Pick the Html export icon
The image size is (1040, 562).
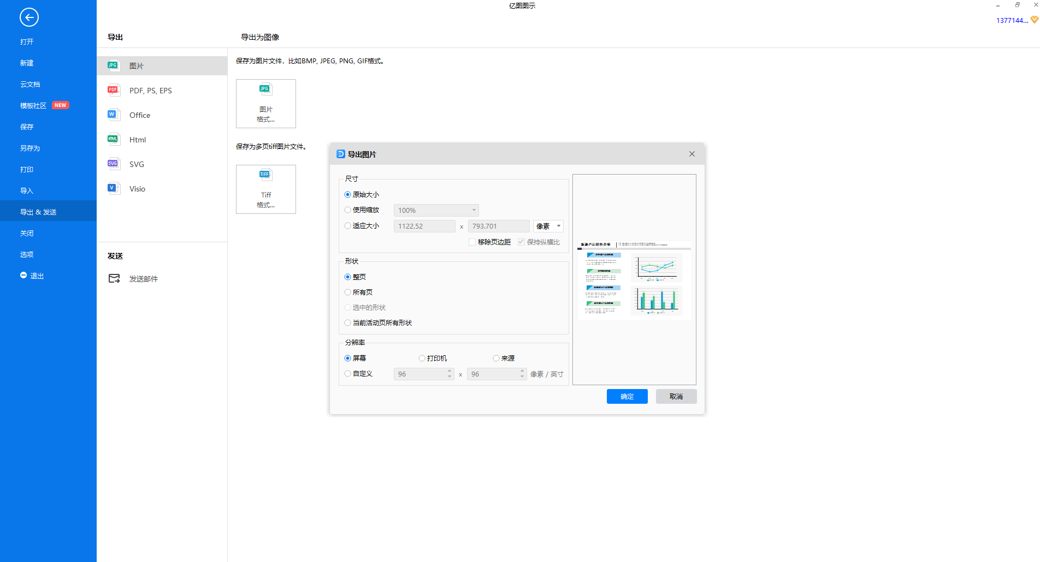[x=113, y=139]
